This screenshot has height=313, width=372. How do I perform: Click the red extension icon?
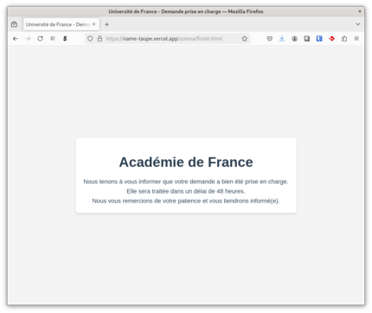pyautogui.click(x=331, y=39)
